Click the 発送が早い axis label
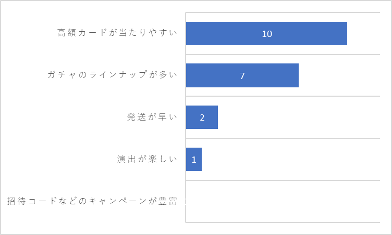 coord(152,117)
